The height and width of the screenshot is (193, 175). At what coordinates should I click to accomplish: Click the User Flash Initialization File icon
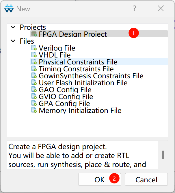34,82
